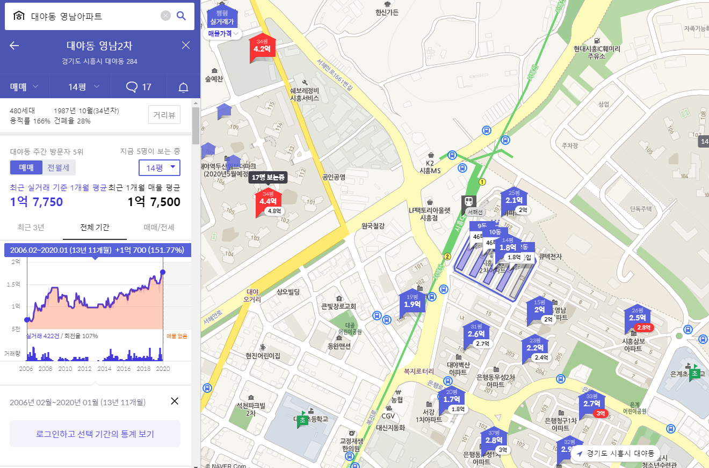Viewport: 709px width, 468px height.
Task: Click the 원국철강 label on the map
Action: click(373, 226)
